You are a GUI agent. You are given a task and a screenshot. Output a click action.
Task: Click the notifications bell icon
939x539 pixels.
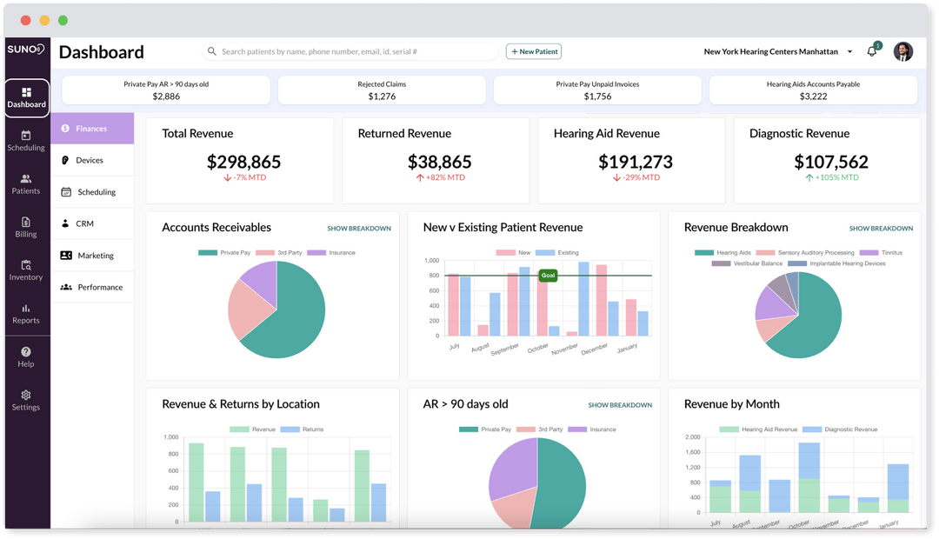(x=872, y=51)
